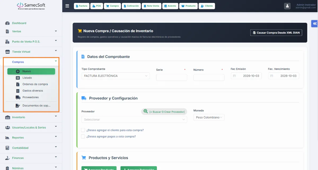Select Nuevo in the Compras submenu
This screenshot has width=318, height=170.
point(31,71)
